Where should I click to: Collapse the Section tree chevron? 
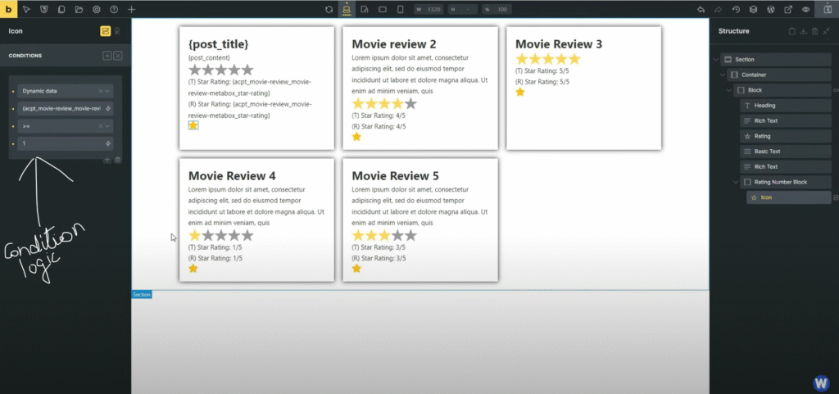point(716,59)
